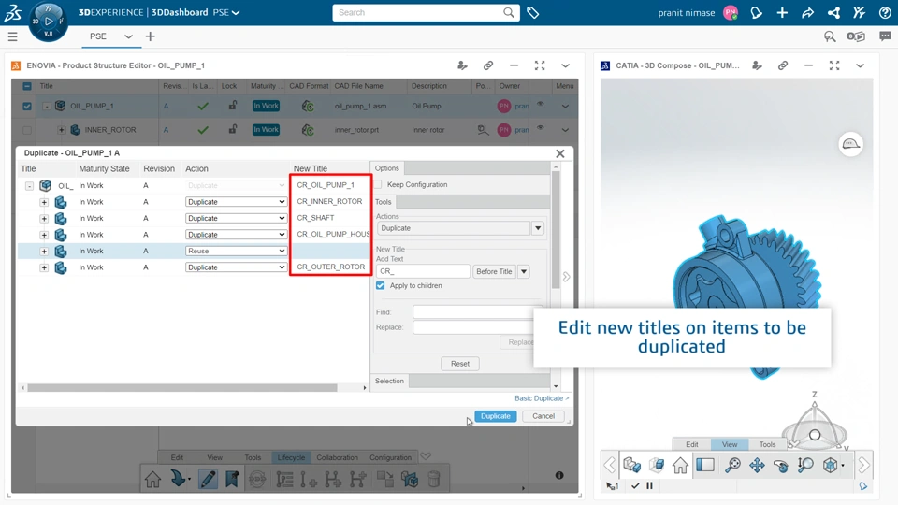Open the social network share icon

click(833, 12)
